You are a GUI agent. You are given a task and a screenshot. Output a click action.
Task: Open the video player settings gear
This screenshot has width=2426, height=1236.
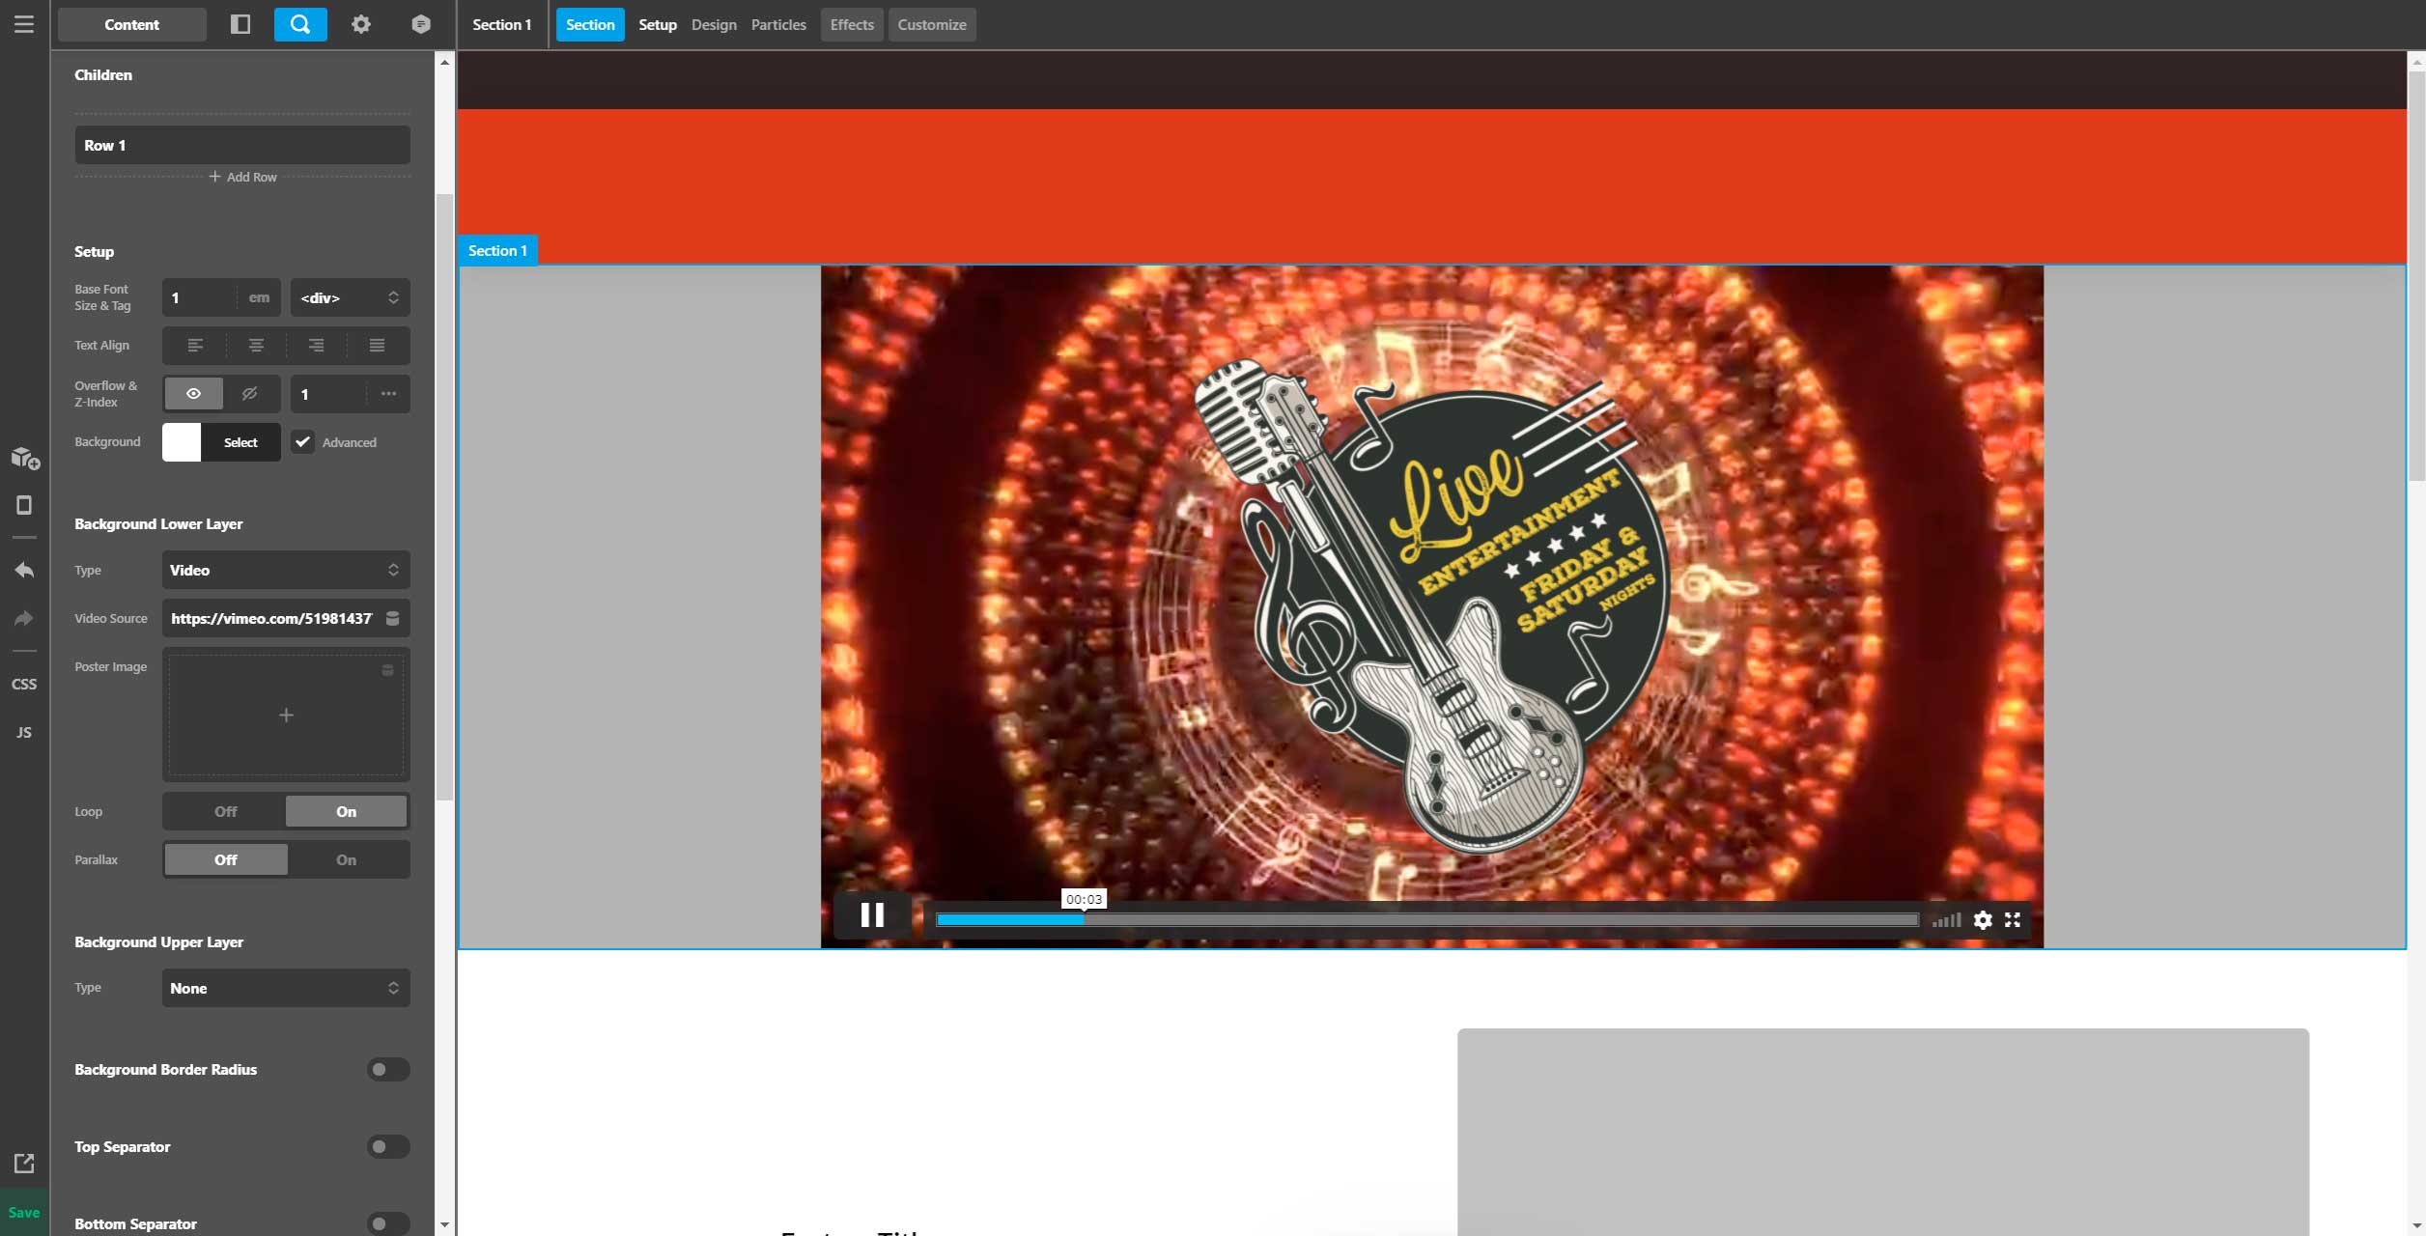1983,920
